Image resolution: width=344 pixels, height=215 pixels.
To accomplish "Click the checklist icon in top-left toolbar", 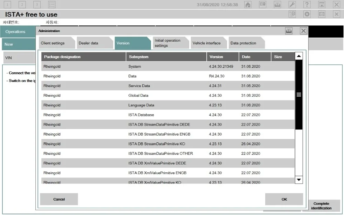I will click(x=52, y=5).
